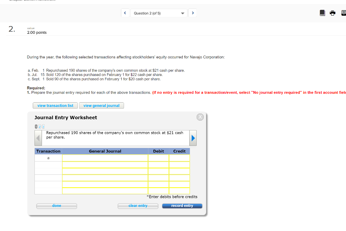
Task: Click transaction 'a' cell label
Action: [x=48, y=158]
